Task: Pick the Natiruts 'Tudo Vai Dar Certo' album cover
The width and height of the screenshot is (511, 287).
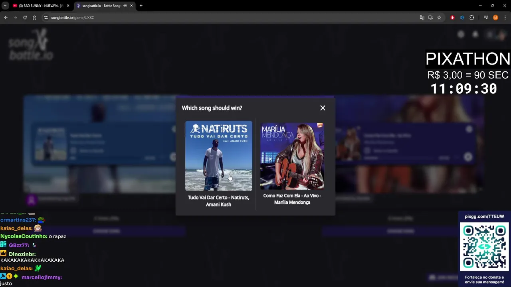Action: click(x=218, y=156)
